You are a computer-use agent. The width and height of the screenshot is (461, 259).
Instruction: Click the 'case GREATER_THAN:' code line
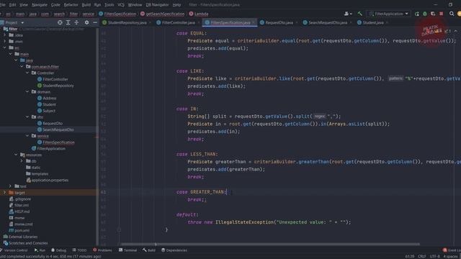point(202,192)
